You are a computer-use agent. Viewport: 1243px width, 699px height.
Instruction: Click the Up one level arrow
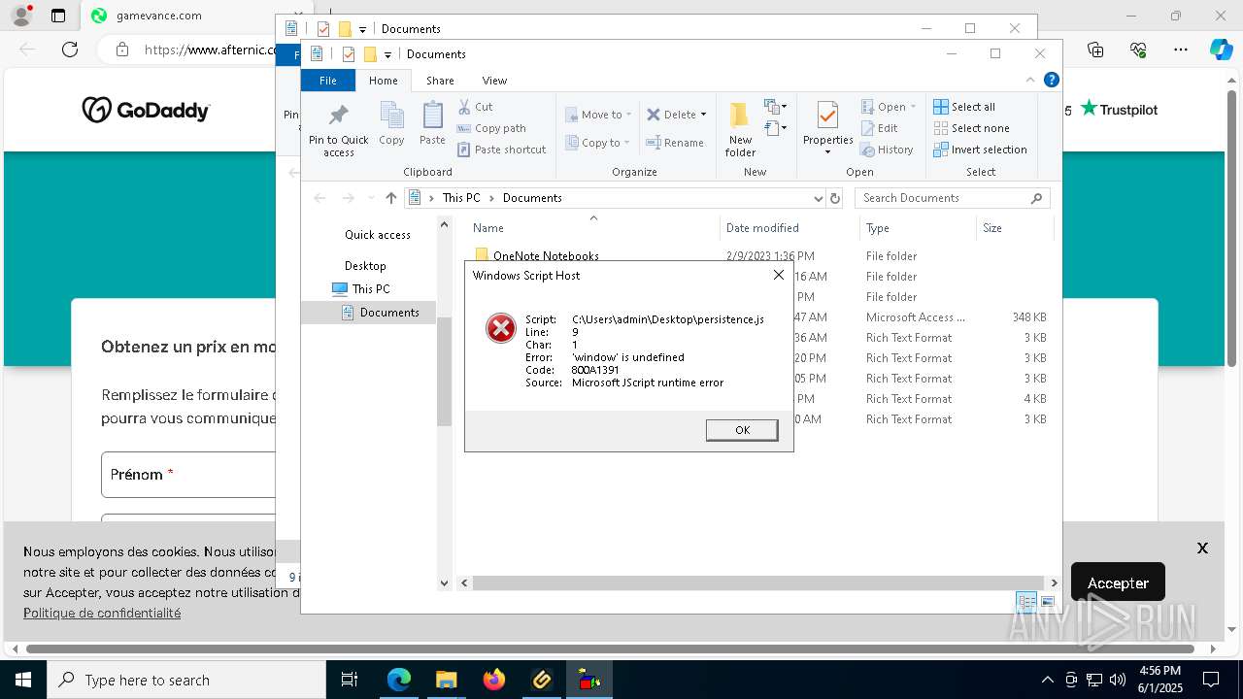tap(391, 198)
